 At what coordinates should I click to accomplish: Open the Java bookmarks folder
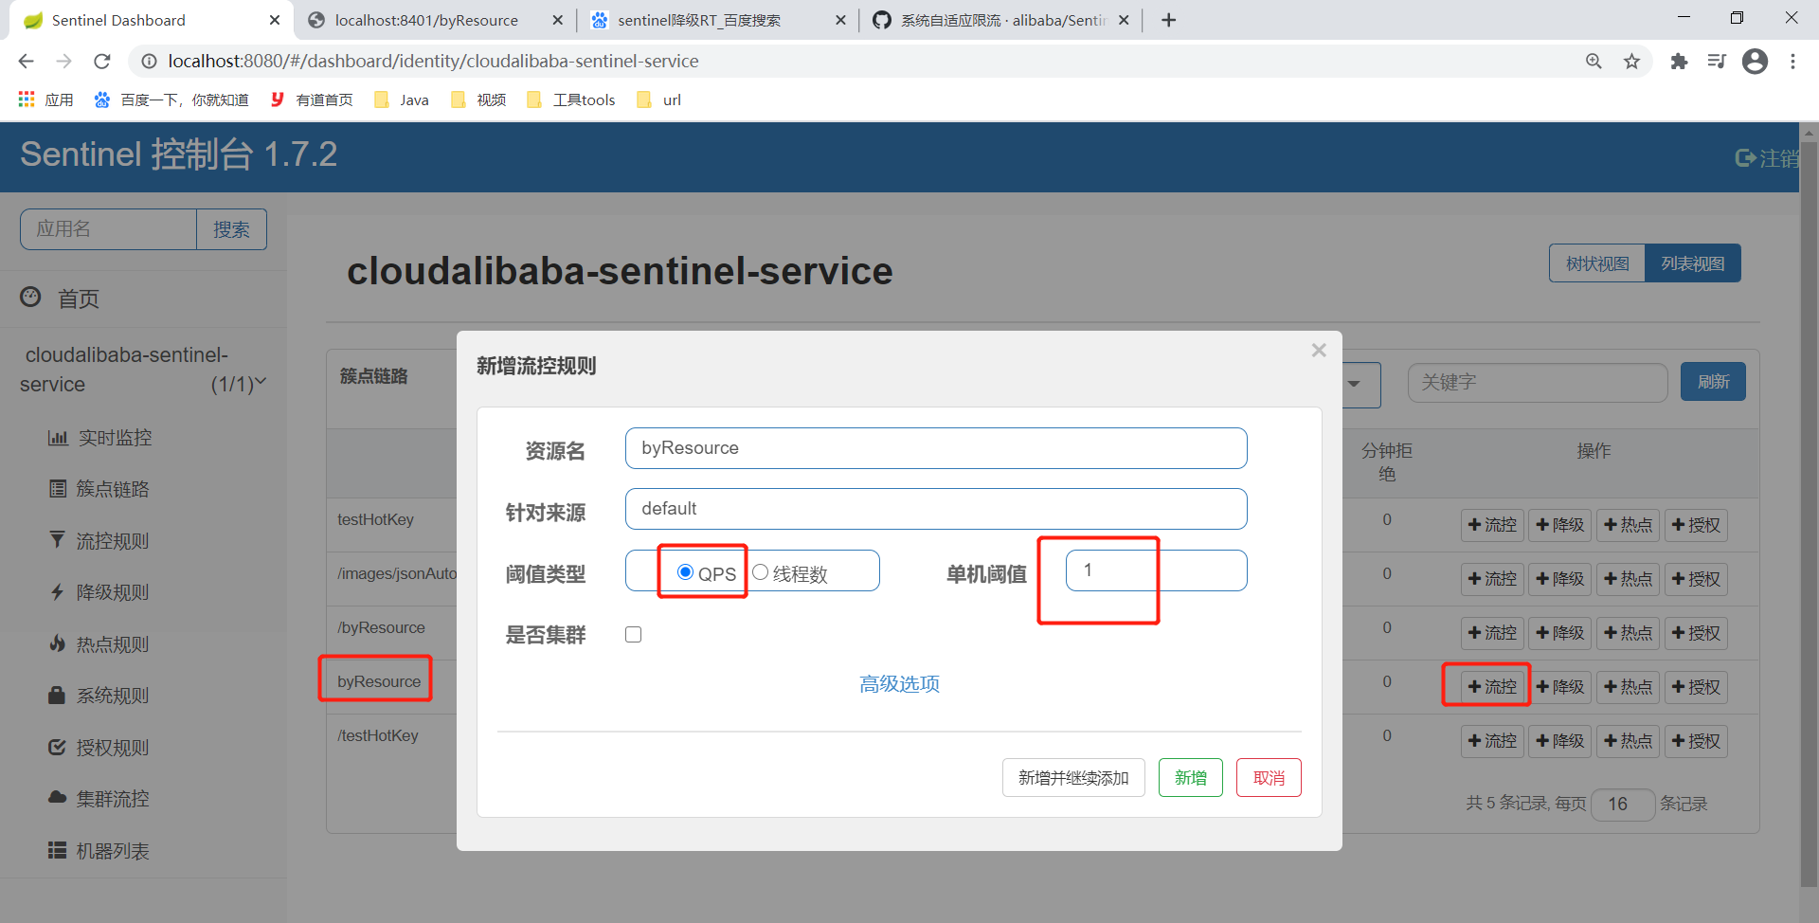(x=402, y=100)
